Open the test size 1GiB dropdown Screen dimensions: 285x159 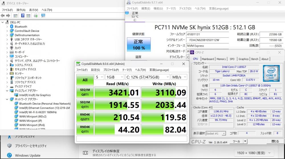114,77
